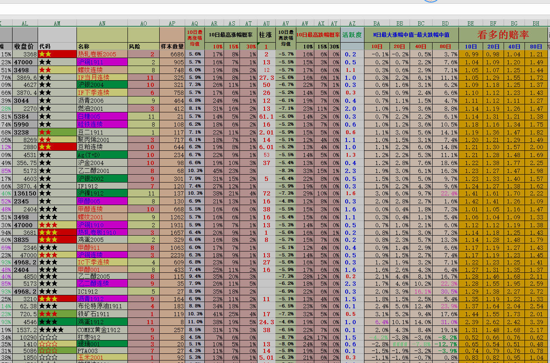Select the 白糖005 name cell

[x=102, y=117]
